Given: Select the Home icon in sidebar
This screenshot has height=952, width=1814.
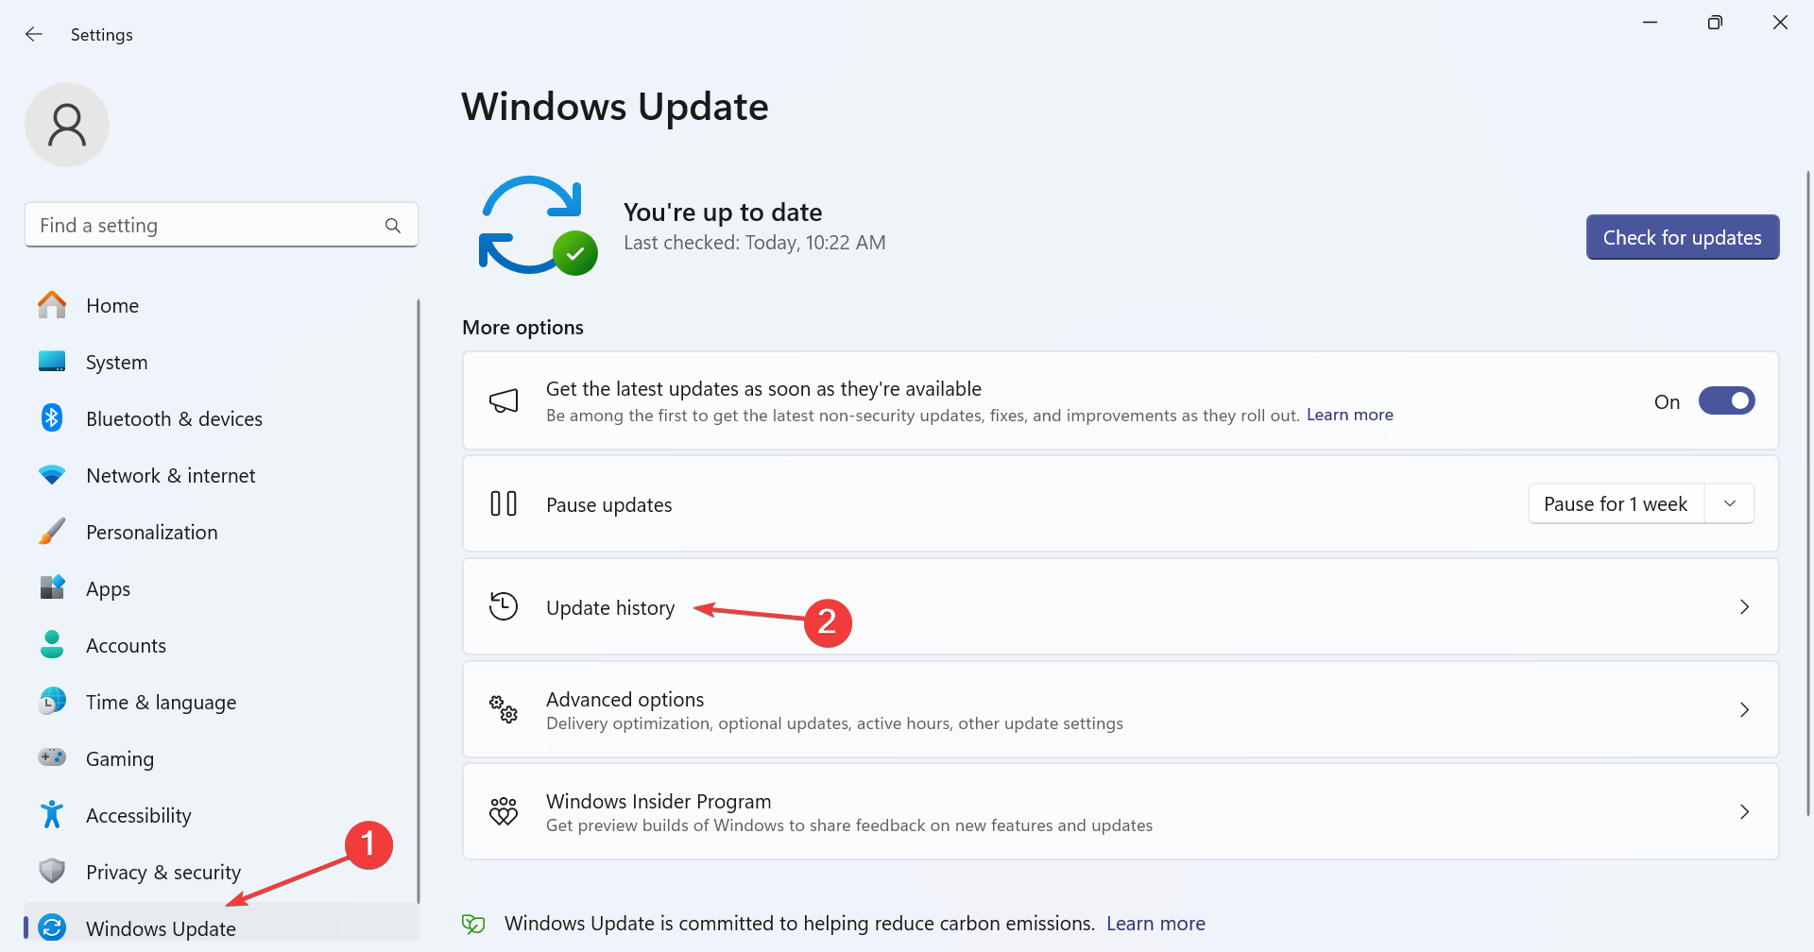Looking at the screenshot, I should click(x=51, y=305).
